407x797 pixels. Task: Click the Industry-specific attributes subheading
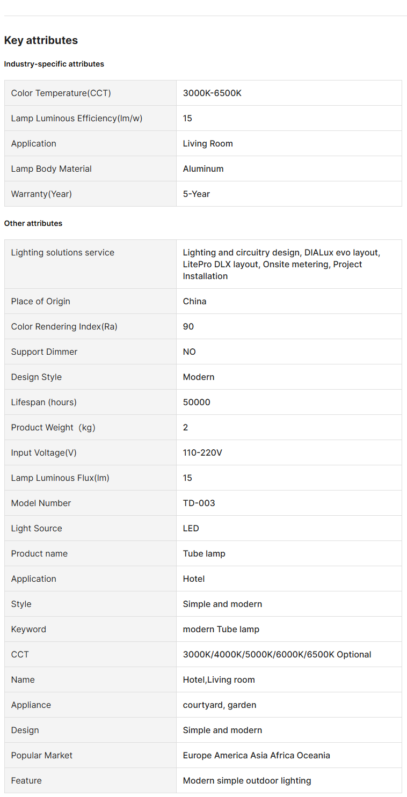[54, 64]
